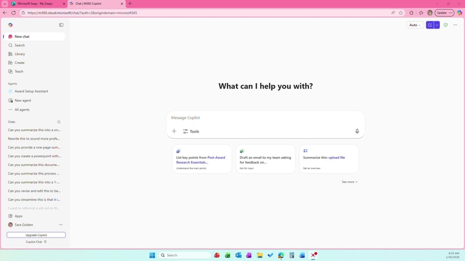
Task: Click the plus icon to add content
Action: point(174,131)
